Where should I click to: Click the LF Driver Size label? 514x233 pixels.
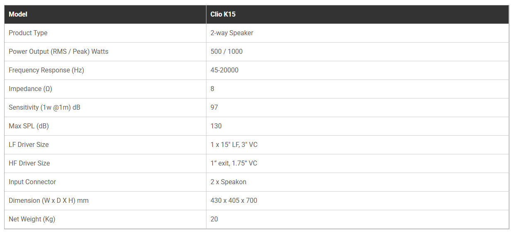pos(29,145)
